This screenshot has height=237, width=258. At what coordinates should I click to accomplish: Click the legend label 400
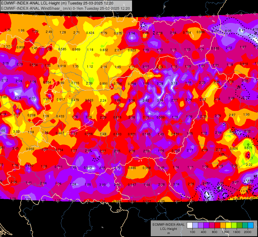(x=203, y=232)
